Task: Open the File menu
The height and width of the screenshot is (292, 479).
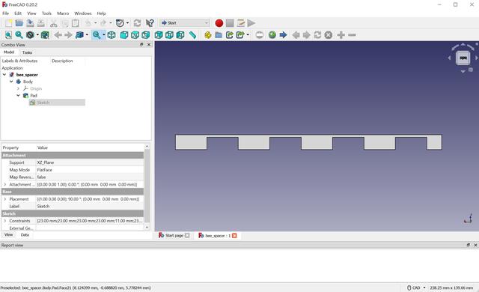Action: pyautogui.click(x=5, y=13)
